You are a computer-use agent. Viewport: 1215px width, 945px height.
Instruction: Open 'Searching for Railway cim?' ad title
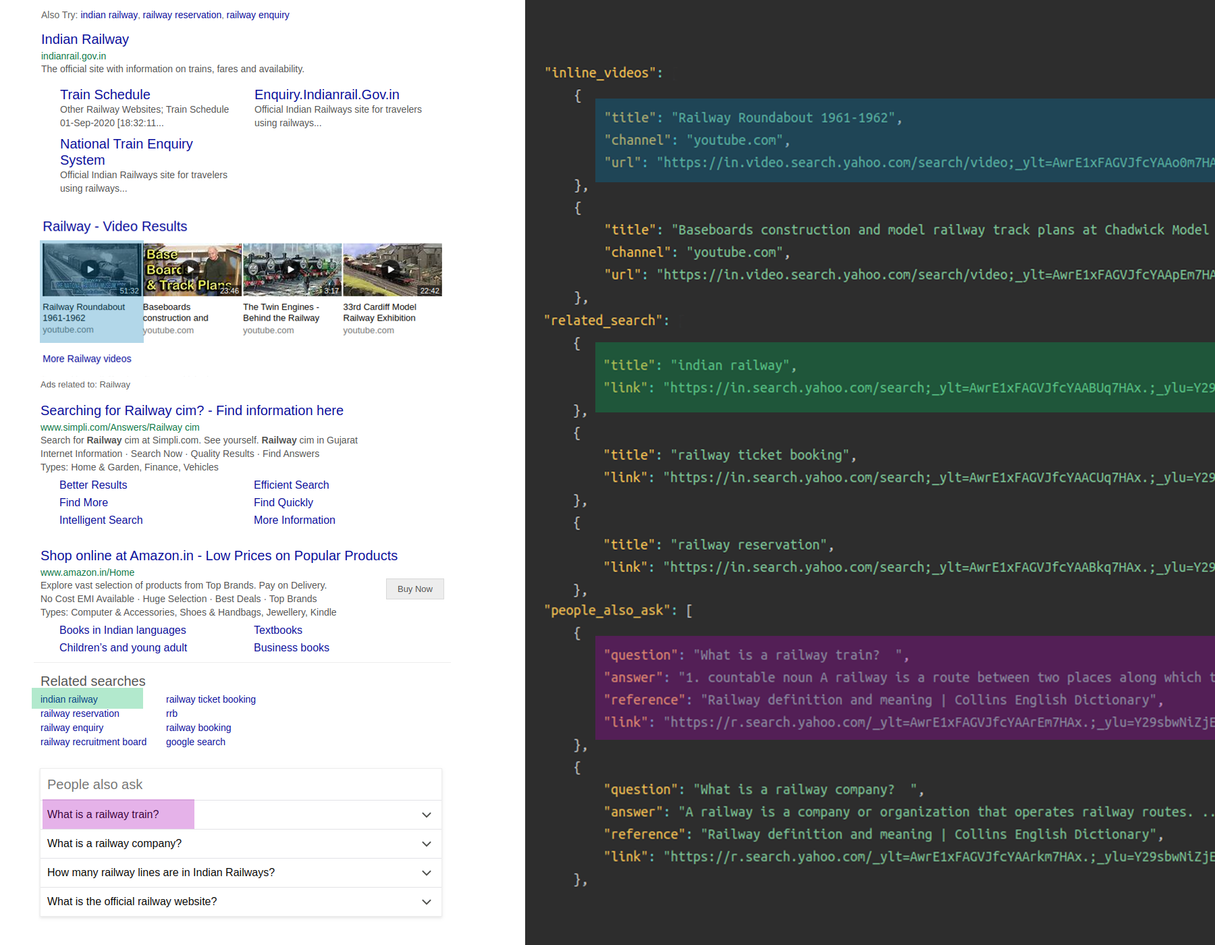point(192,410)
